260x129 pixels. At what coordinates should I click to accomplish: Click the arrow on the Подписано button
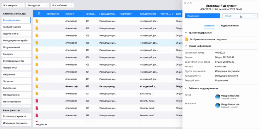tap(217, 16)
